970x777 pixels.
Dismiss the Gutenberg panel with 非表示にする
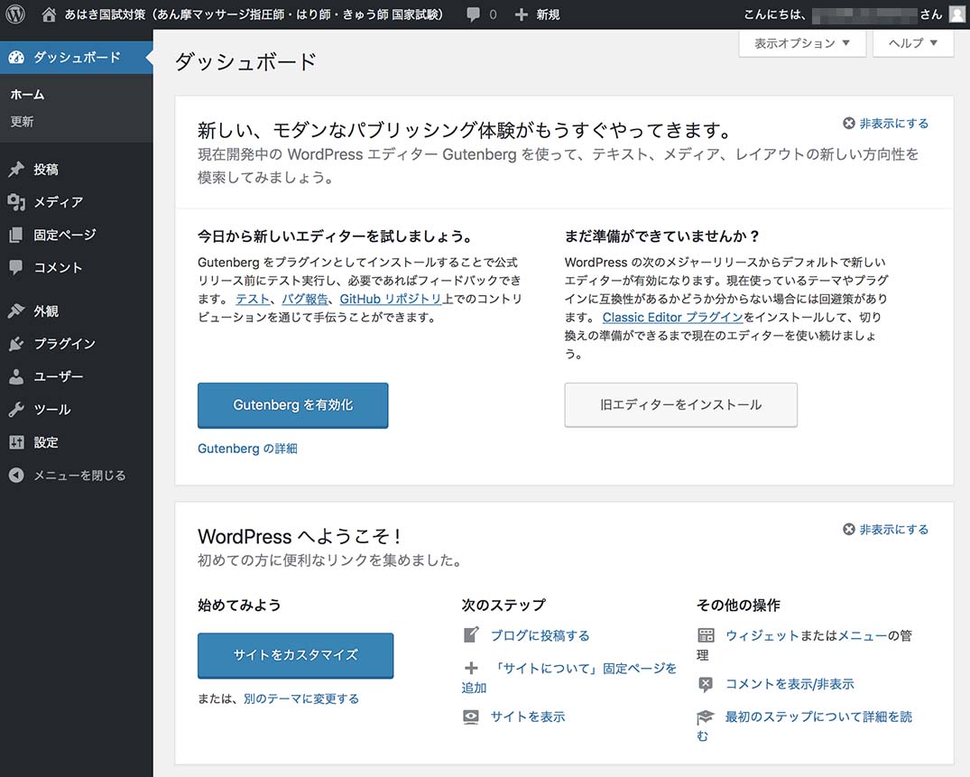[885, 124]
